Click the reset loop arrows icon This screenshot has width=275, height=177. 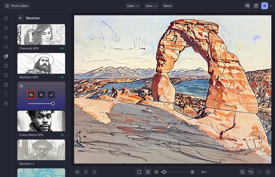click(x=242, y=172)
